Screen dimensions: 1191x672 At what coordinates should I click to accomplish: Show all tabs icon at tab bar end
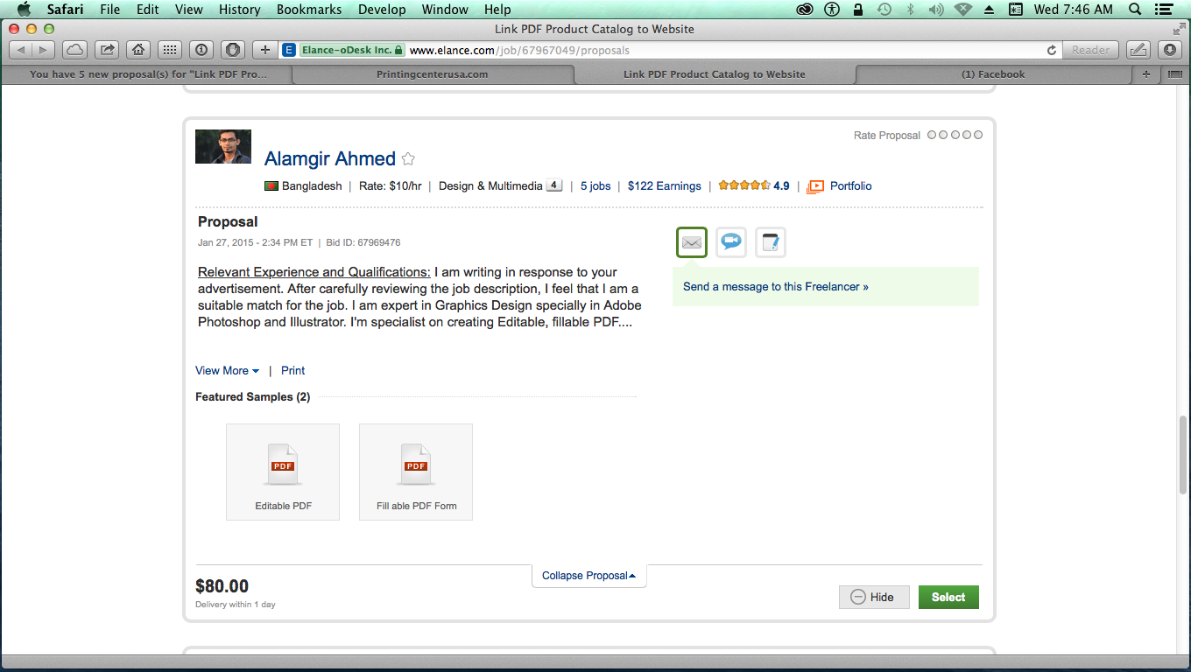point(1175,74)
